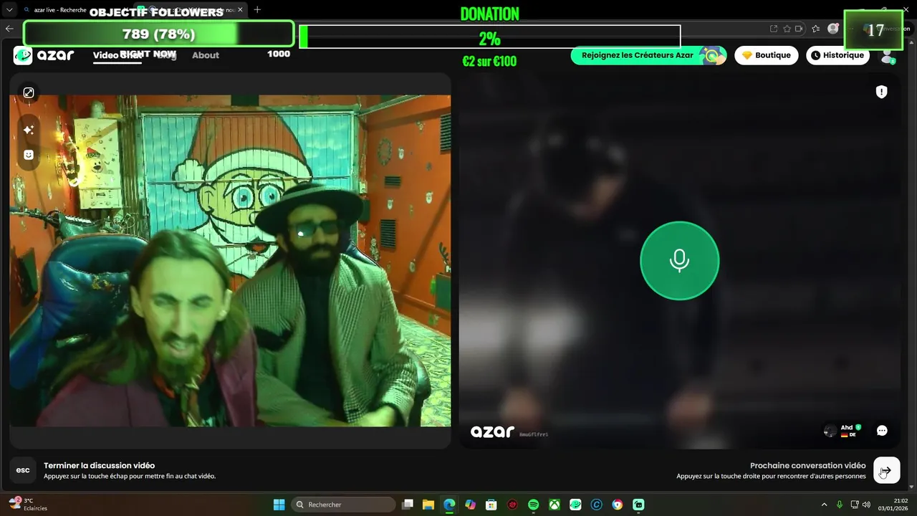Image resolution: width=917 pixels, height=516 pixels.
Task: Open the volume tray icon
Action: pos(866,505)
